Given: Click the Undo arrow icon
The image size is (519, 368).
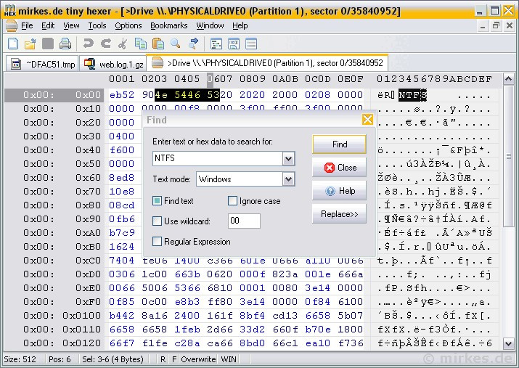Looking at the screenshot, I should (x=89, y=44).
